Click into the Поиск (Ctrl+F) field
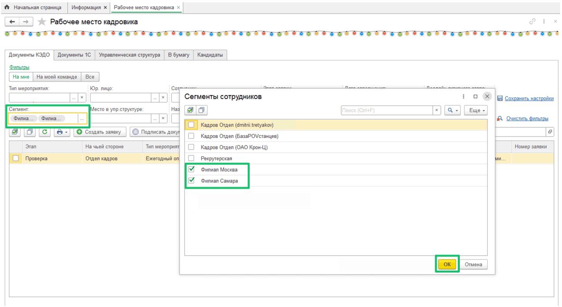Image resolution: width=562 pixels, height=307 pixels. 387,110
